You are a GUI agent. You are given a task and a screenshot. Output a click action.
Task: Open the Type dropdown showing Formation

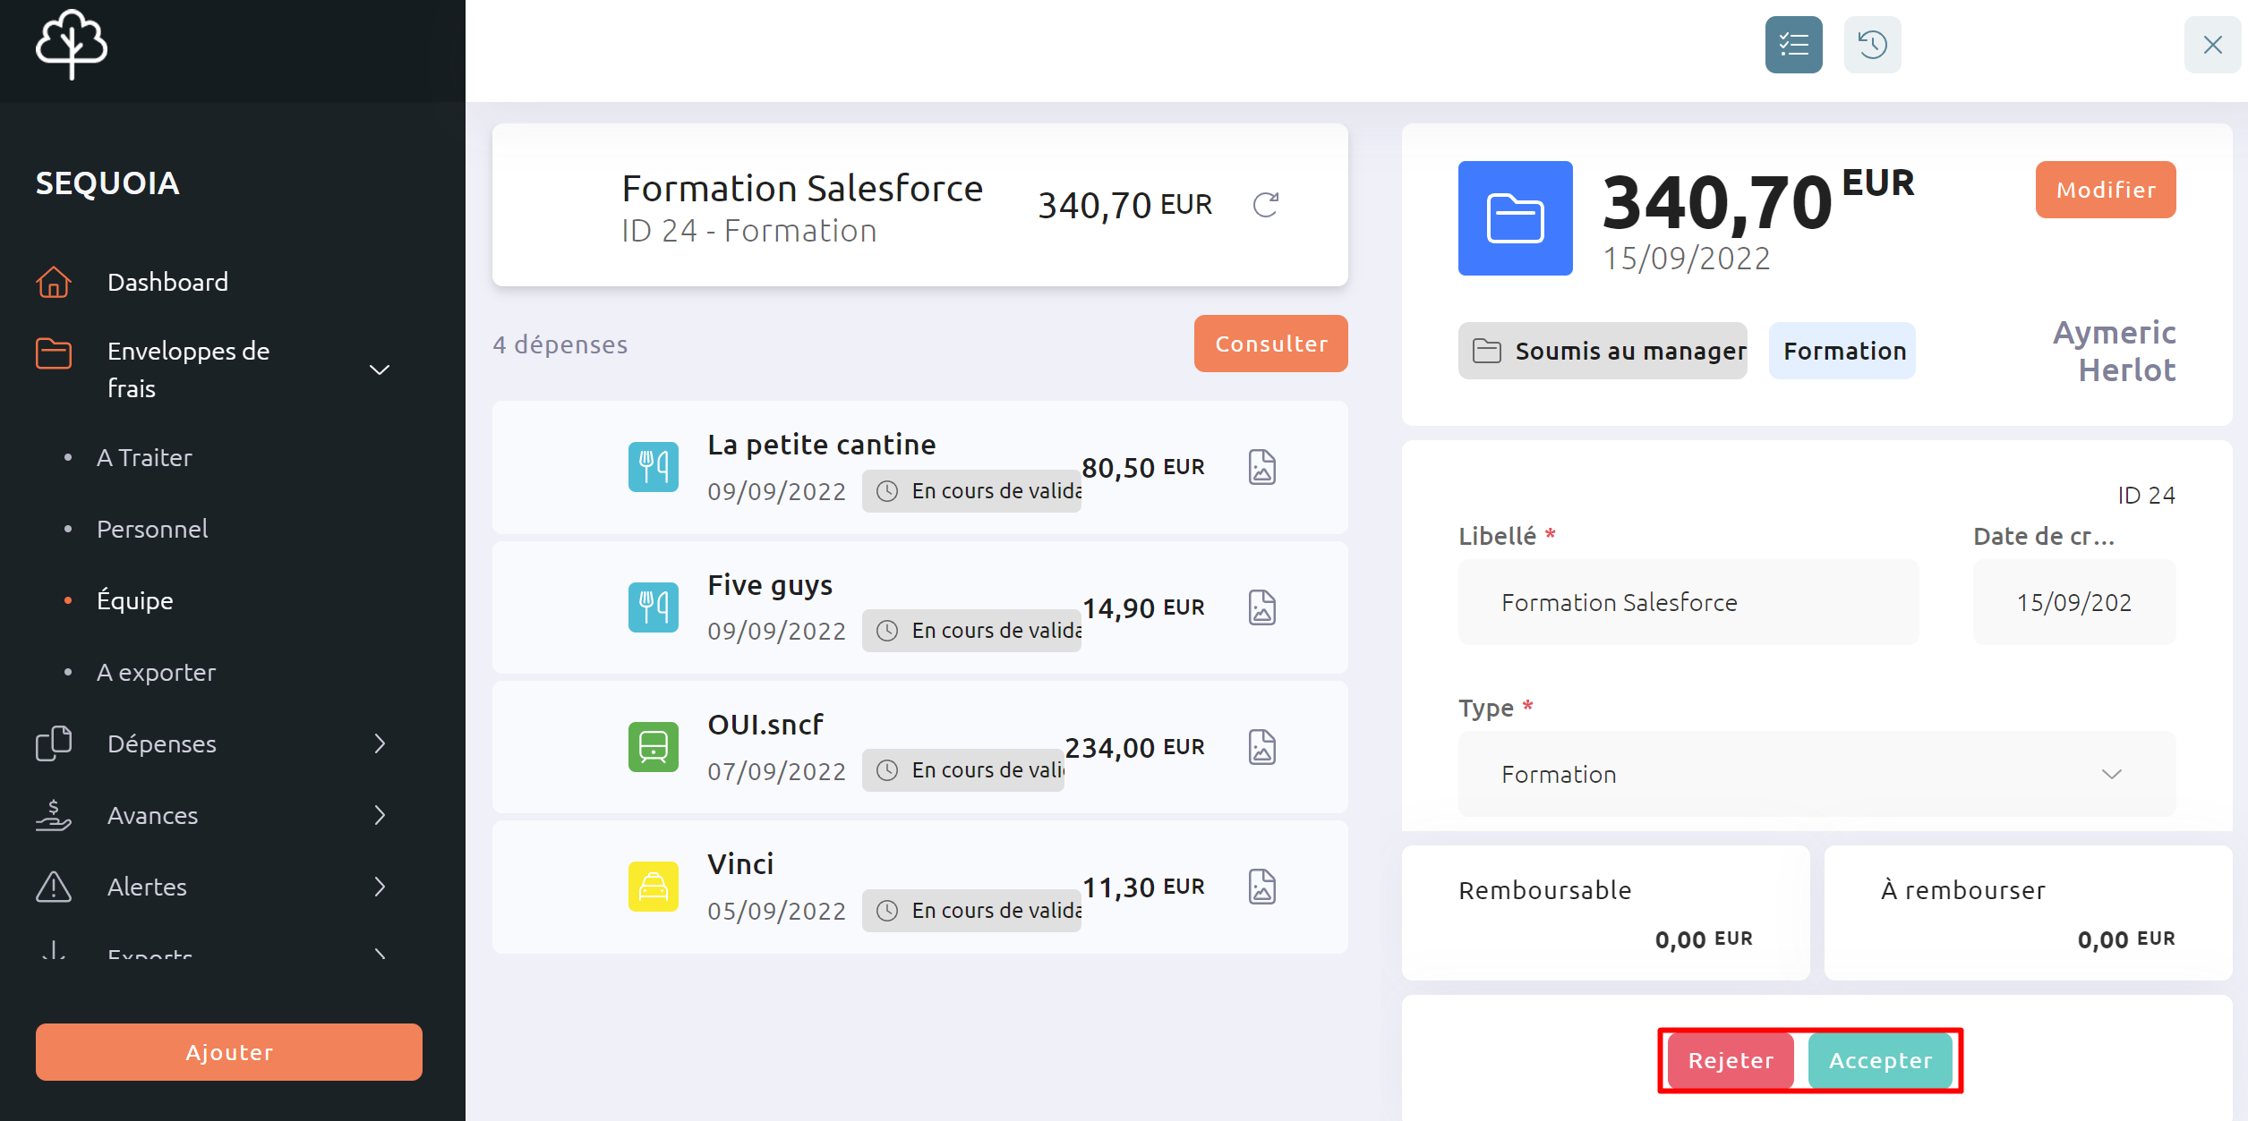click(1816, 774)
